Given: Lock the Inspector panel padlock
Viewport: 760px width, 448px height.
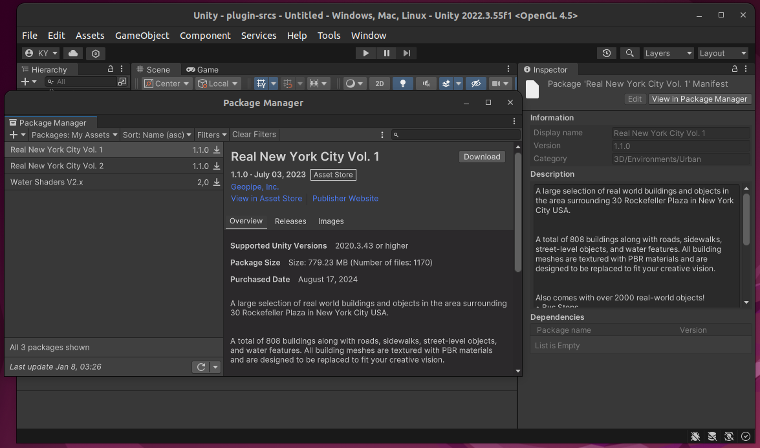Looking at the screenshot, I should point(735,69).
